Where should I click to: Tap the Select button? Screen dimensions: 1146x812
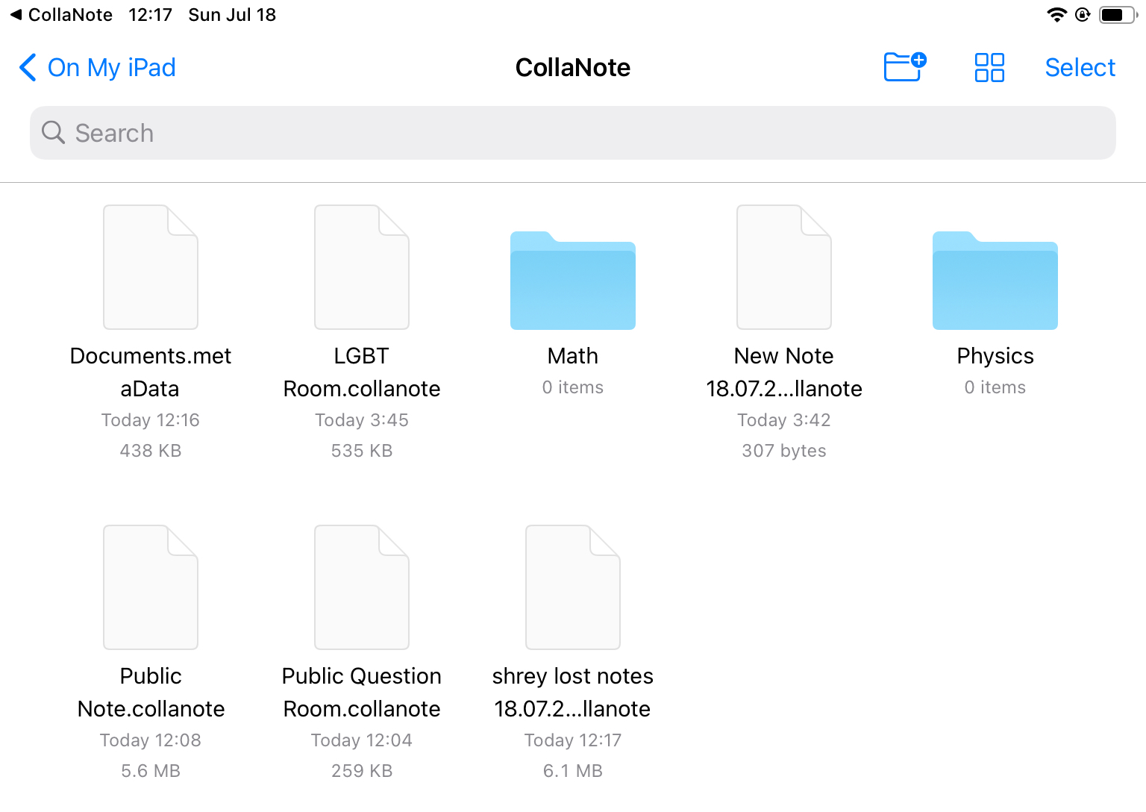[1080, 67]
